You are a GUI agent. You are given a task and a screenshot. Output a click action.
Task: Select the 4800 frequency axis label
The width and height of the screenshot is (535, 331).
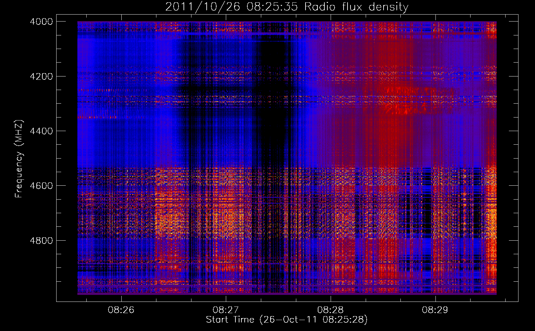coord(41,240)
